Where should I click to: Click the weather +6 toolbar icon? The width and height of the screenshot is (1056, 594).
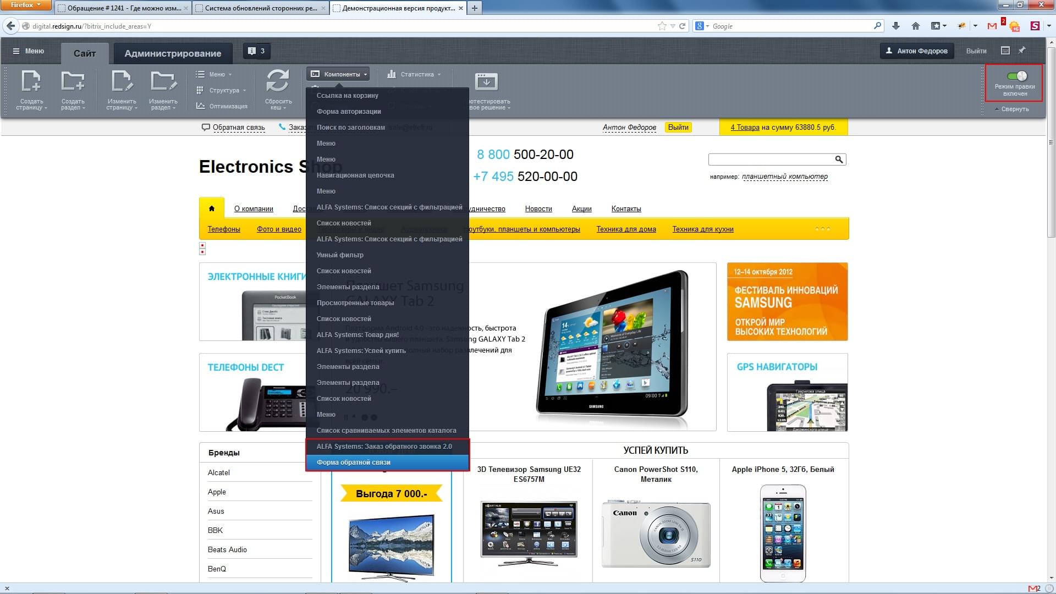pos(1015,26)
